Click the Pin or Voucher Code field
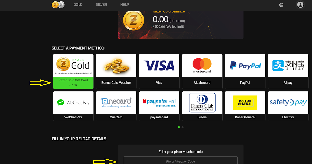Image resolution: width=312 pixels, height=164 pixels. pos(181,160)
